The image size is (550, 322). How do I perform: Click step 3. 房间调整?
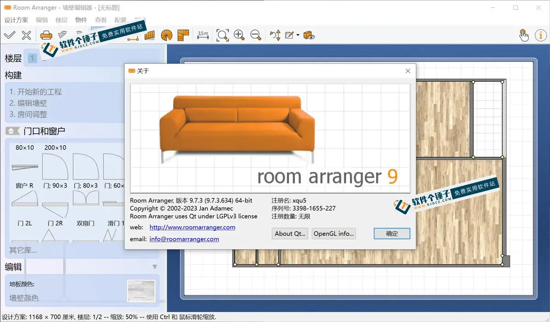pyautogui.click(x=28, y=115)
